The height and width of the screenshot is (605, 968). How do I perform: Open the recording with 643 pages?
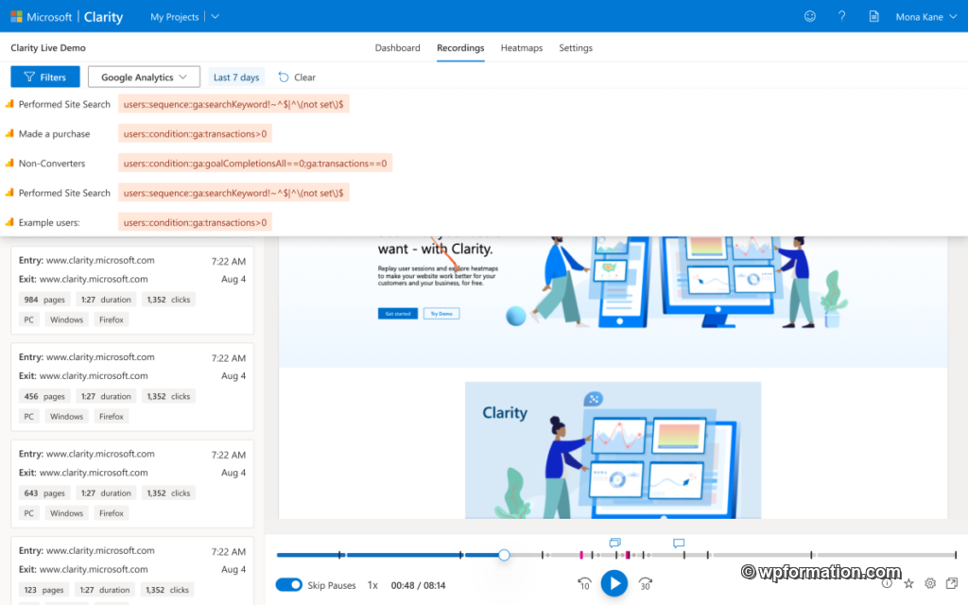coord(132,483)
